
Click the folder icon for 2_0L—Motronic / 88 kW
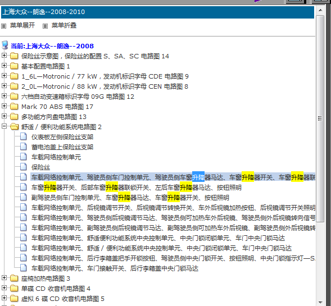[x=14, y=86]
